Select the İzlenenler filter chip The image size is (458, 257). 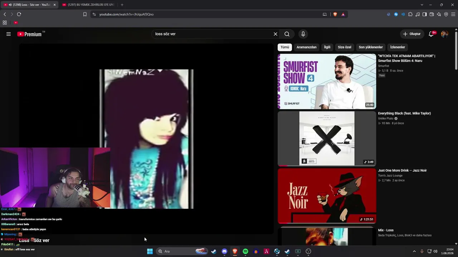[x=398, y=47]
